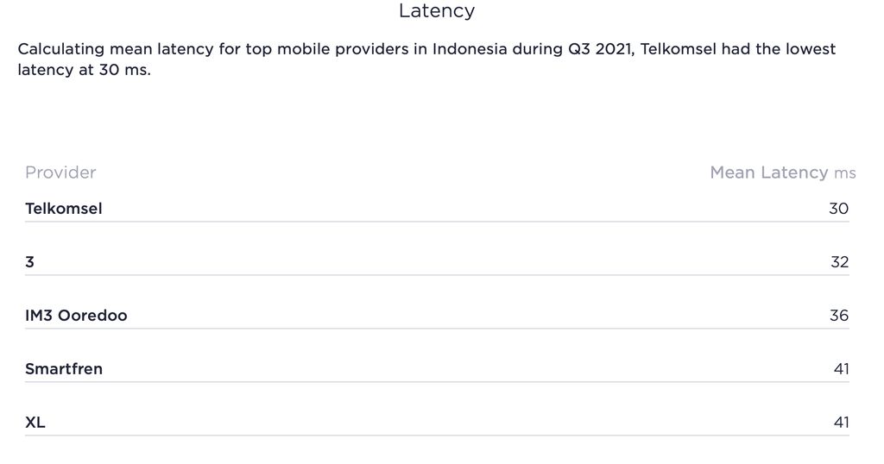The width and height of the screenshot is (884, 464).
Task: Select the Telkomsel provider row name
Action: [x=64, y=209]
